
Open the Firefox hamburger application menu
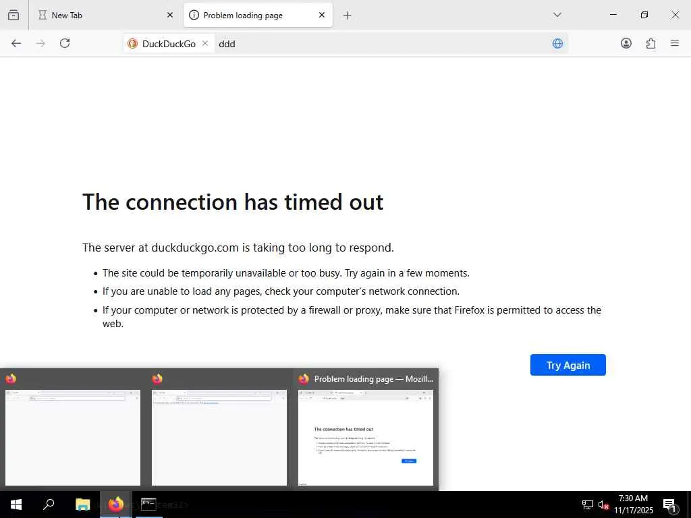675,43
